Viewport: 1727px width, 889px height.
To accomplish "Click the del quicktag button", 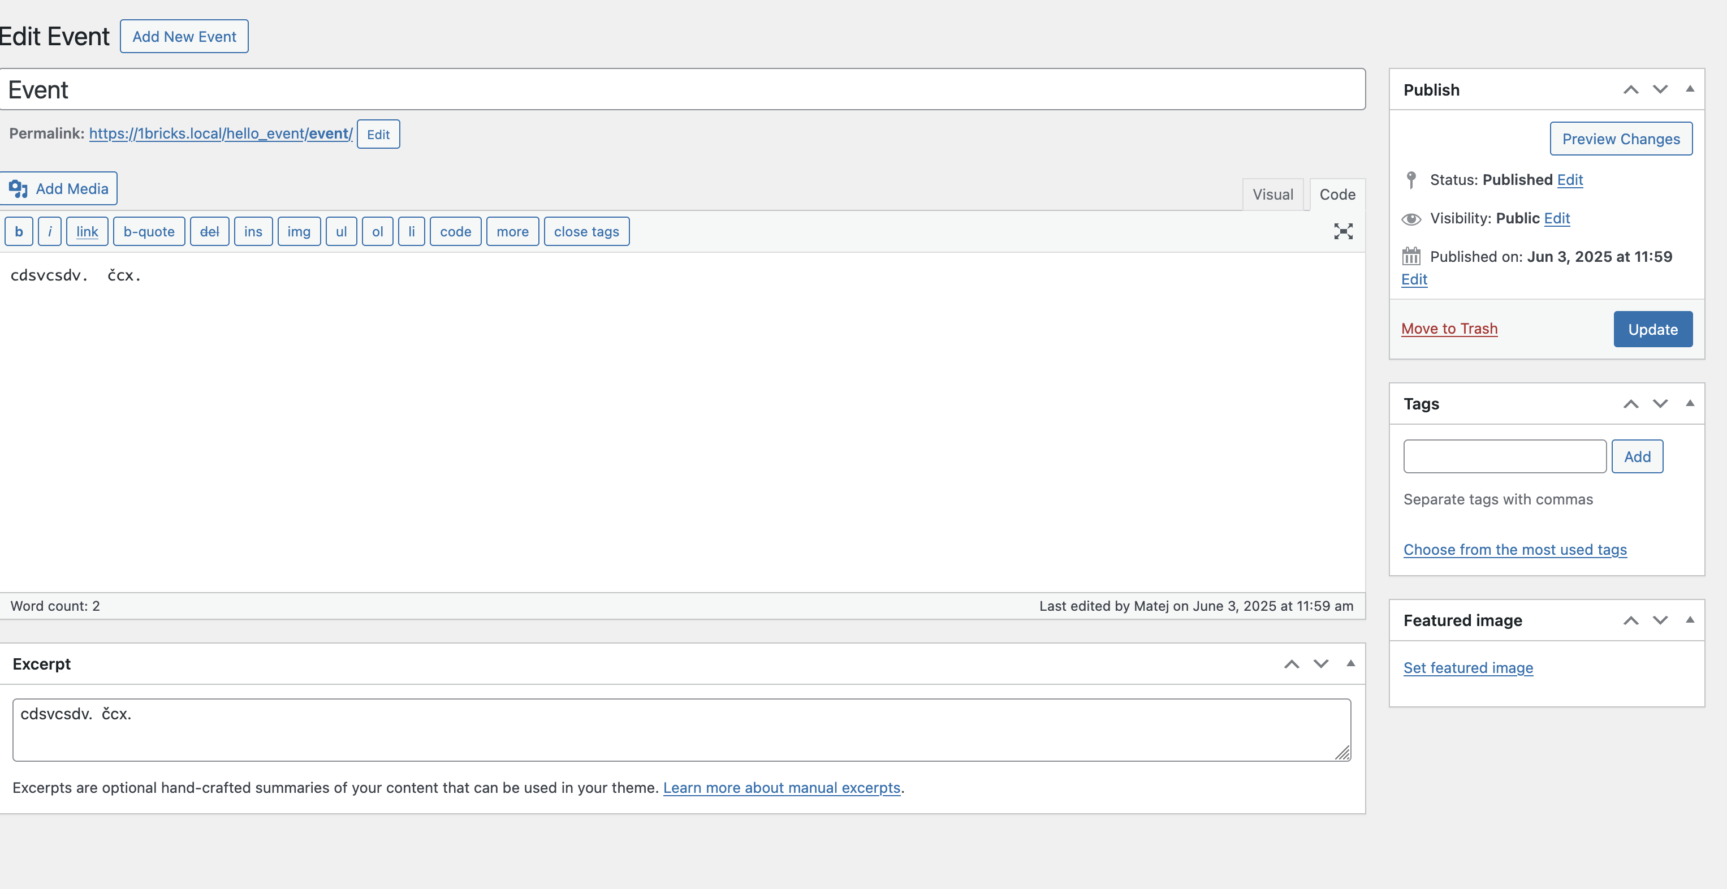I will [x=209, y=231].
